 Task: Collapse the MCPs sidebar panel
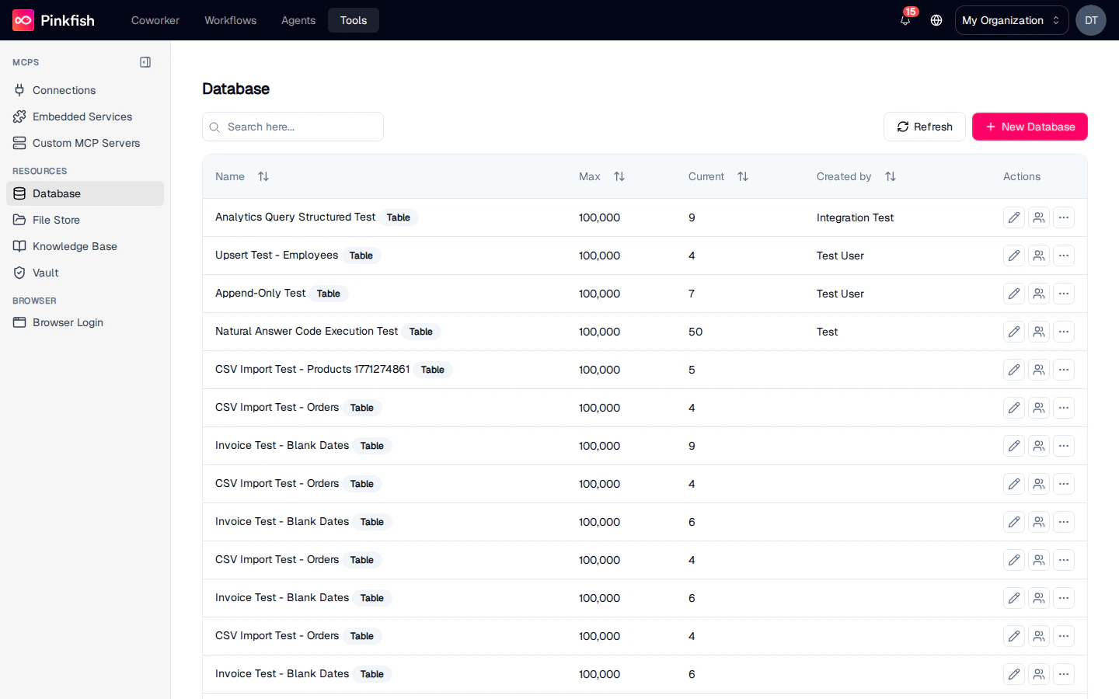(x=145, y=62)
